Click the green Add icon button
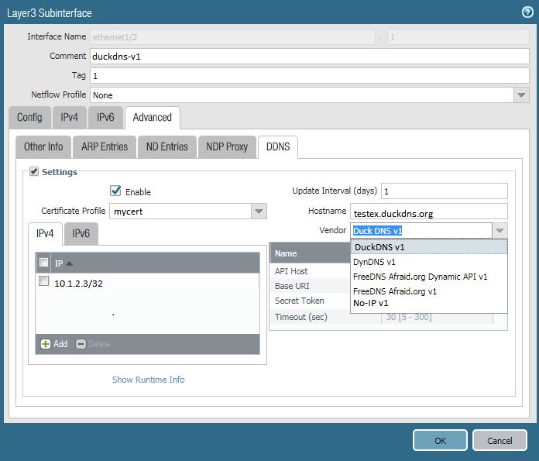The image size is (539, 461). click(46, 343)
